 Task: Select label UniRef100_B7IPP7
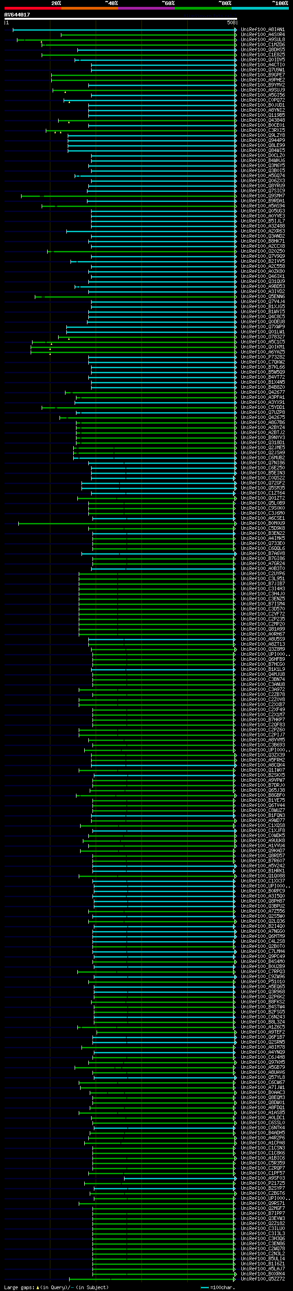[x=262, y=1213]
